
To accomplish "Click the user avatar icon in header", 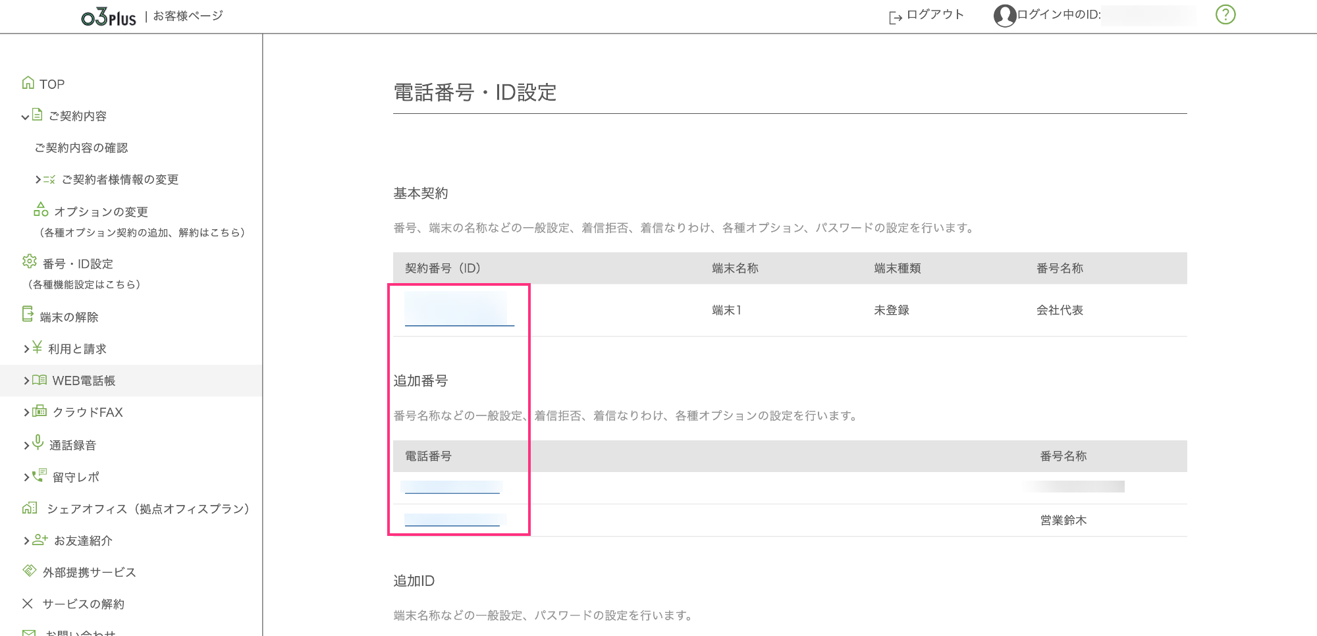I will (x=1004, y=14).
